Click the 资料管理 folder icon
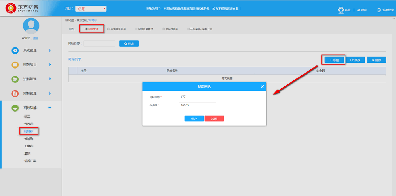The width and height of the screenshot is (396, 196). (15, 79)
